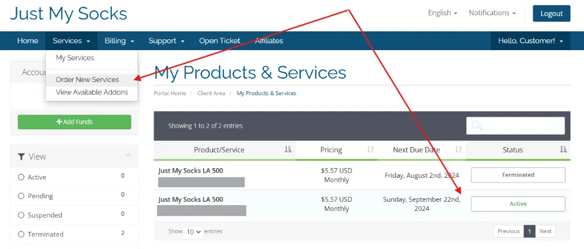Open Ticket from the navigation bar
The height and width of the screenshot is (249, 584).
pyautogui.click(x=219, y=41)
